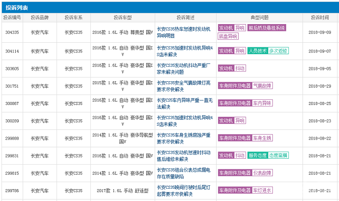Open complaint link about 发动机怠速时抖动售后维修未解决

click(x=183, y=156)
